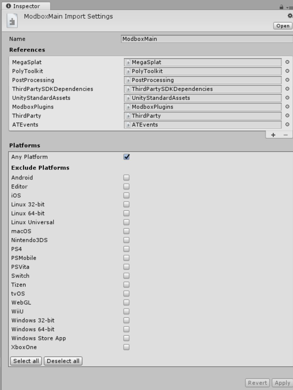Exclude the Windows 64-bit platform

(126, 329)
